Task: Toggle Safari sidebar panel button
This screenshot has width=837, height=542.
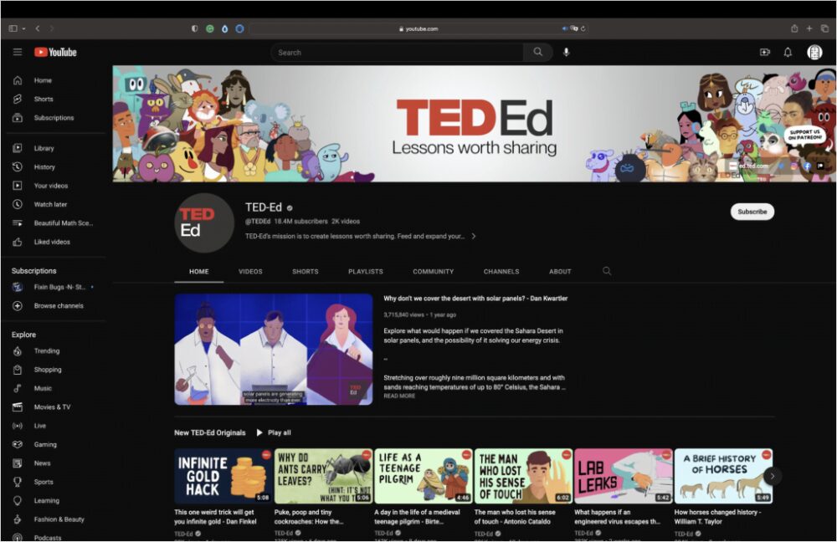Action: pyautogui.click(x=13, y=28)
